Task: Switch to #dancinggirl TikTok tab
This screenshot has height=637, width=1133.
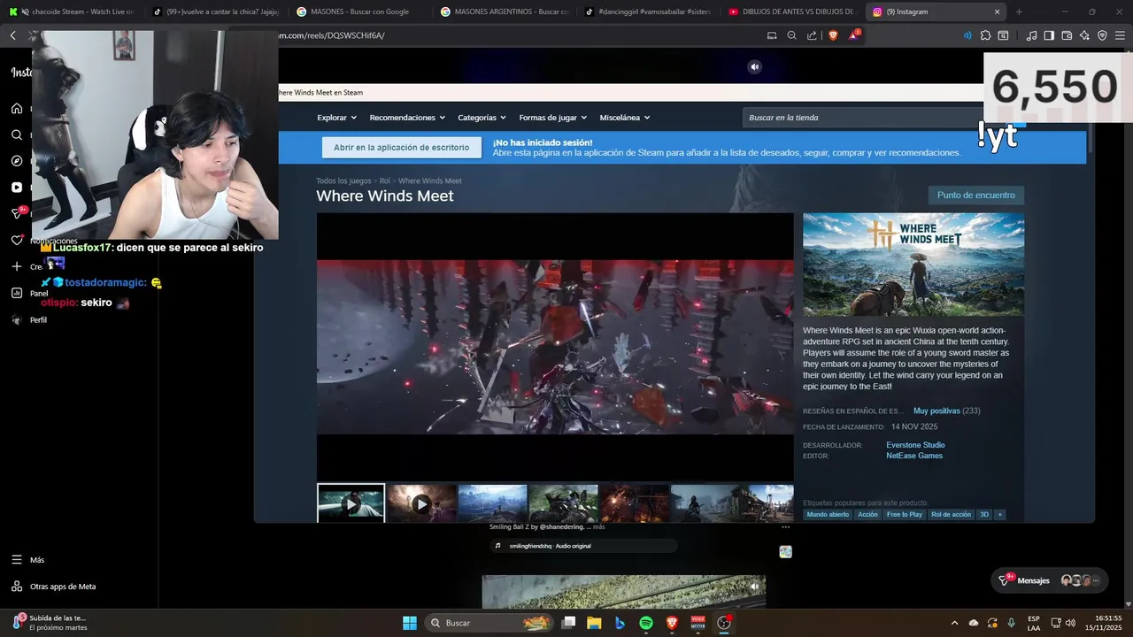Action: 648,12
